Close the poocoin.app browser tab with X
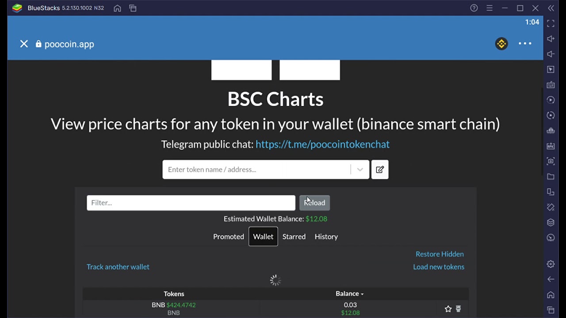Viewport: 566px width, 318px height. pos(24,44)
